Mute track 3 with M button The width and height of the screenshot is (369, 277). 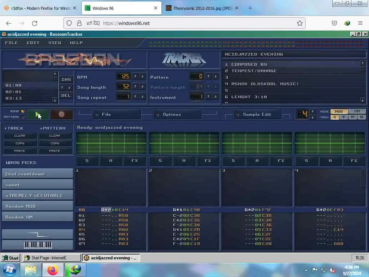[257, 161]
